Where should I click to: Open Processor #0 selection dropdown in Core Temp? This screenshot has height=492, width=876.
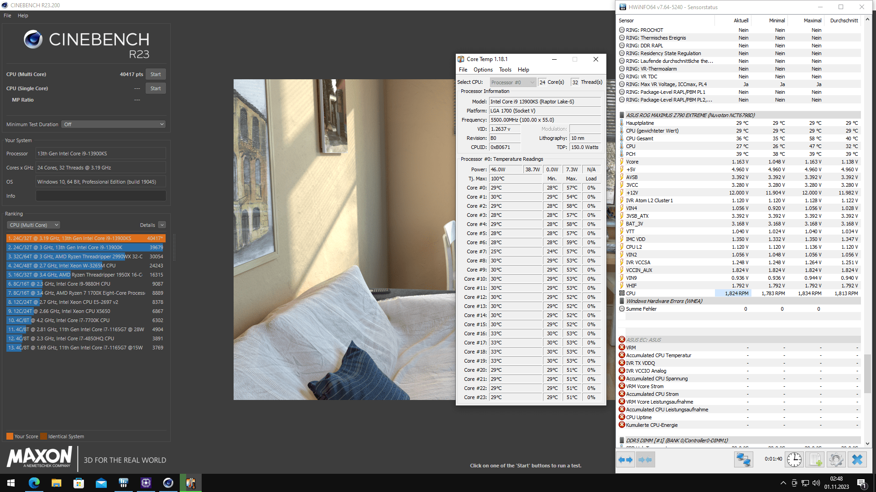513,82
